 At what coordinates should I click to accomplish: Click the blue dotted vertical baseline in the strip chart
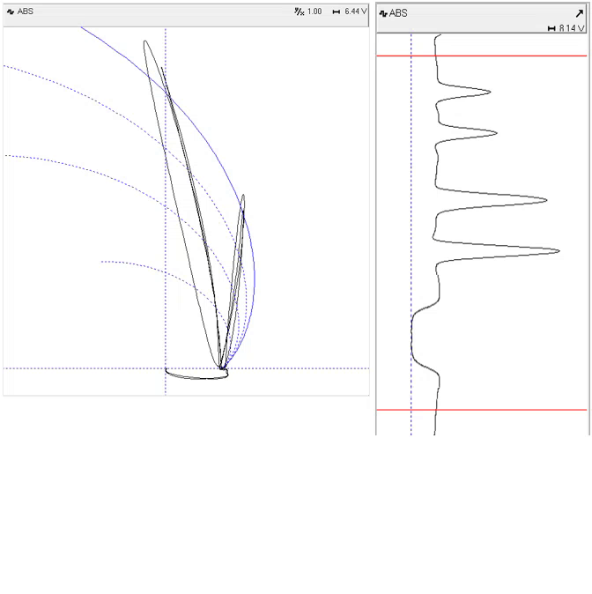pyautogui.click(x=411, y=234)
